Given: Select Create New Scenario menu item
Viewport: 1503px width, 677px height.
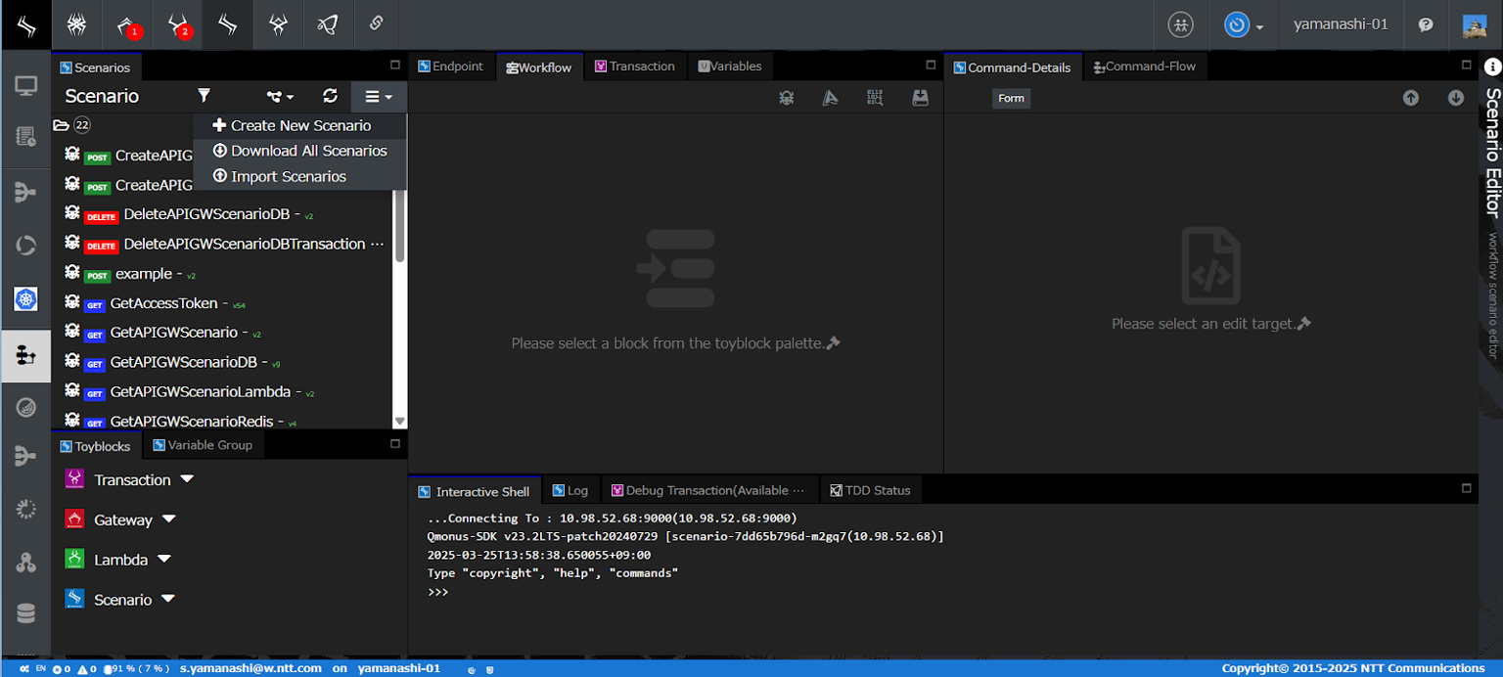Looking at the screenshot, I should 299,125.
